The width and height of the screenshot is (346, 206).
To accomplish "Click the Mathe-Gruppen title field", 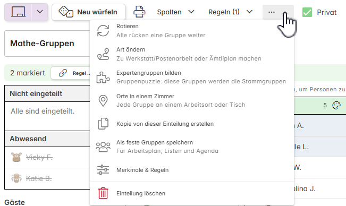I will point(47,44).
